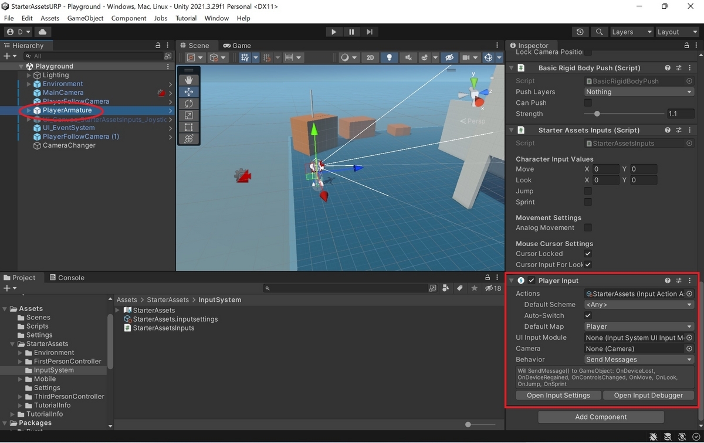Open Layout dropdown

click(676, 32)
